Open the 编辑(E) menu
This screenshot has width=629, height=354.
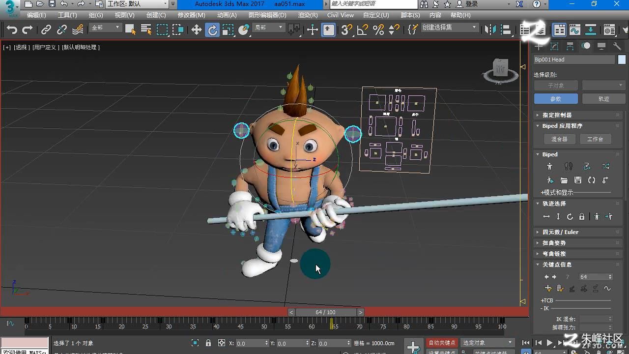(x=36, y=15)
